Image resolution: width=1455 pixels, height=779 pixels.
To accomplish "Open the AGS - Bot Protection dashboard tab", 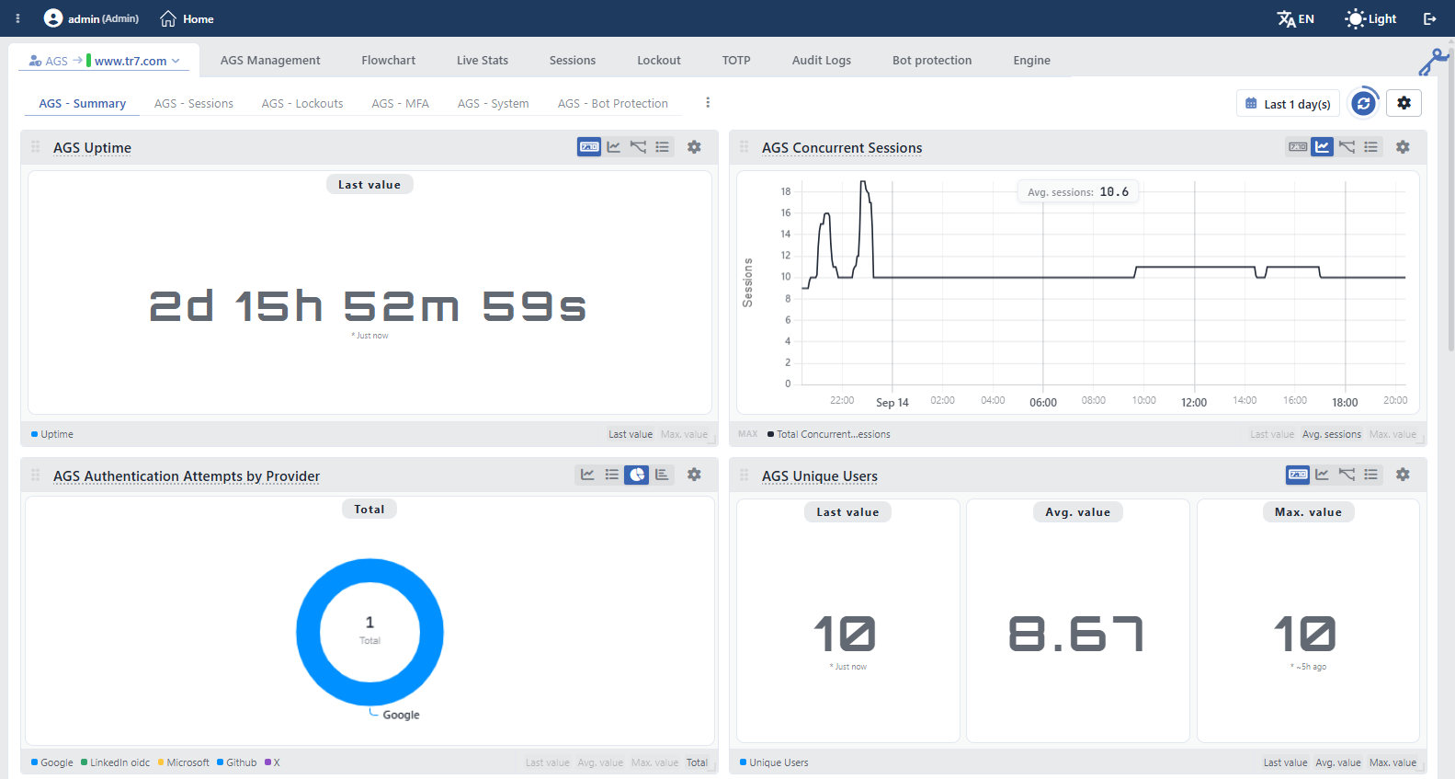I will [x=613, y=103].
